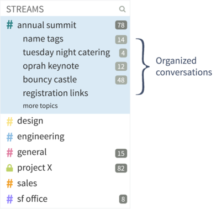Viewport: 221px width, 209px height.
Task: Click the 82 unread count for project X
Action: 121,168
